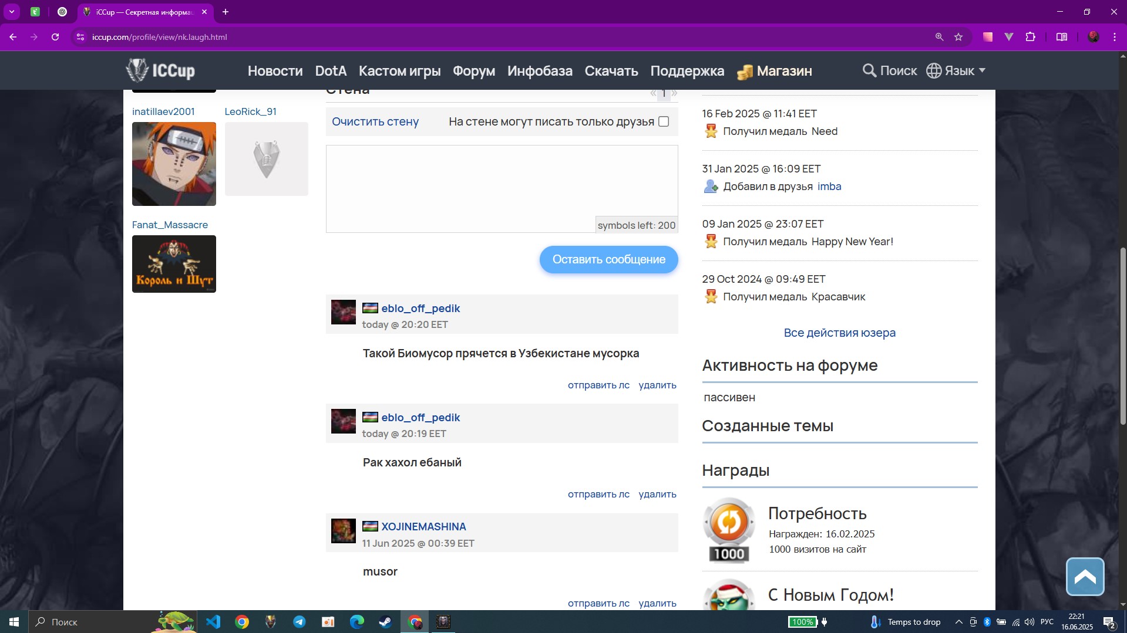The width and height of the screenshot is (1127, 633).
Task: Click the РУС keyboard language indicator
Action: pos(1047,622)
